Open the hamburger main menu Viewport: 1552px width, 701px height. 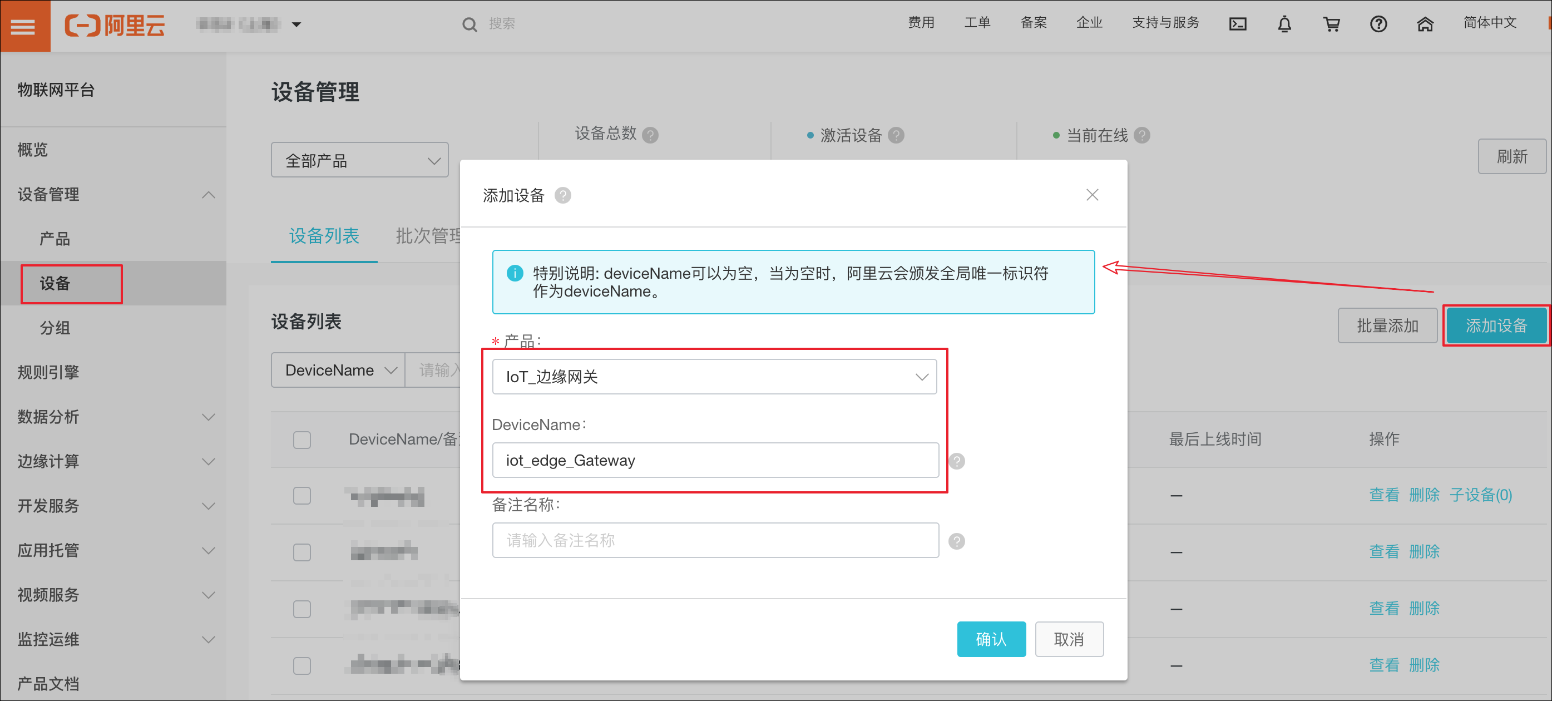coord(24,26)
